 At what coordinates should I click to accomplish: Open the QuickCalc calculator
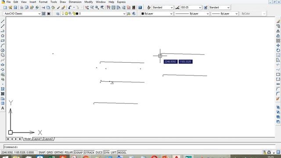coord(133,7)
